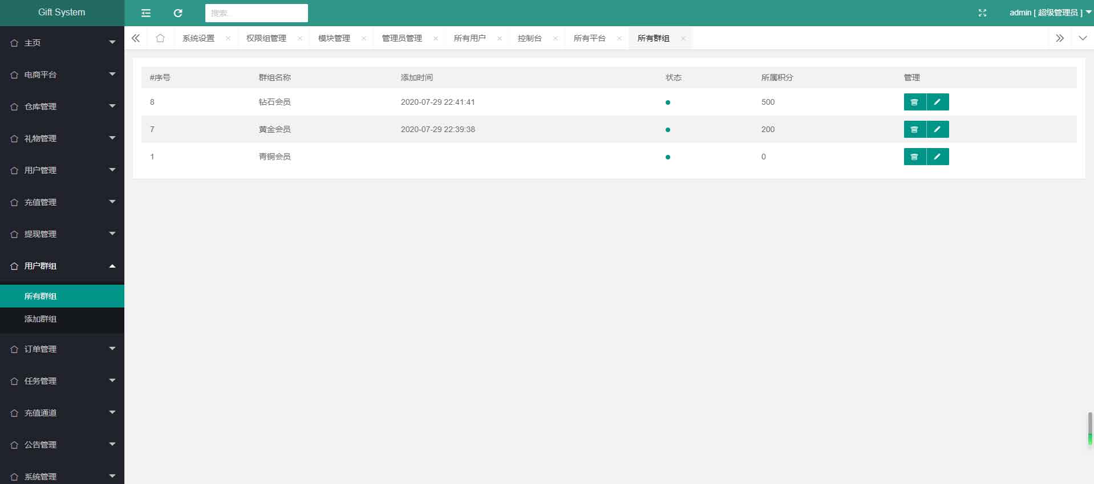Close the 管理员管理 tab

[436, 38]
